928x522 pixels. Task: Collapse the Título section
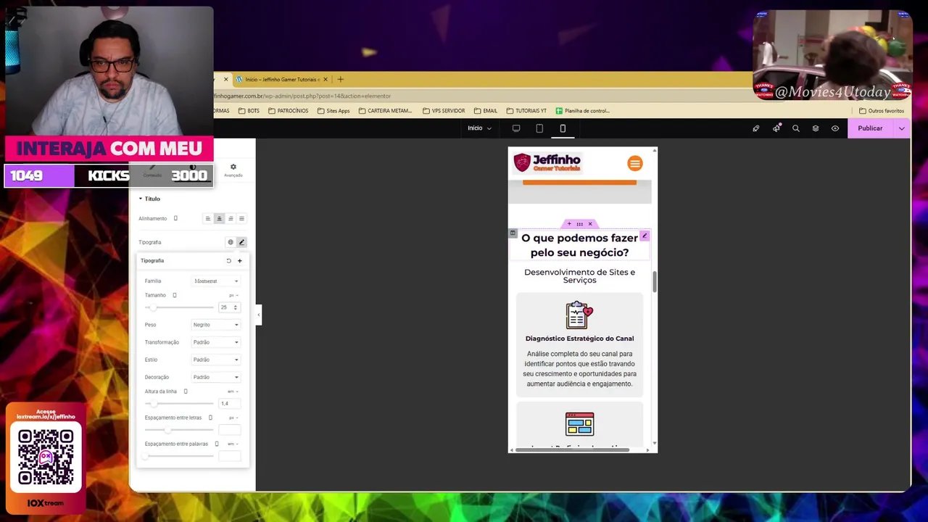[x=149, y=199]
